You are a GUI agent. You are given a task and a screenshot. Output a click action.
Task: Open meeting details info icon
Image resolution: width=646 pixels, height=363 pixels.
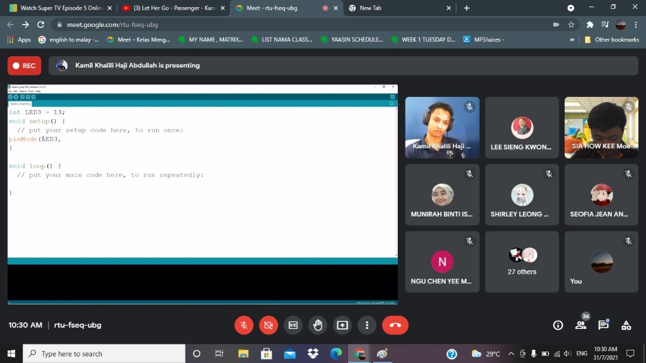pos(557,325)
